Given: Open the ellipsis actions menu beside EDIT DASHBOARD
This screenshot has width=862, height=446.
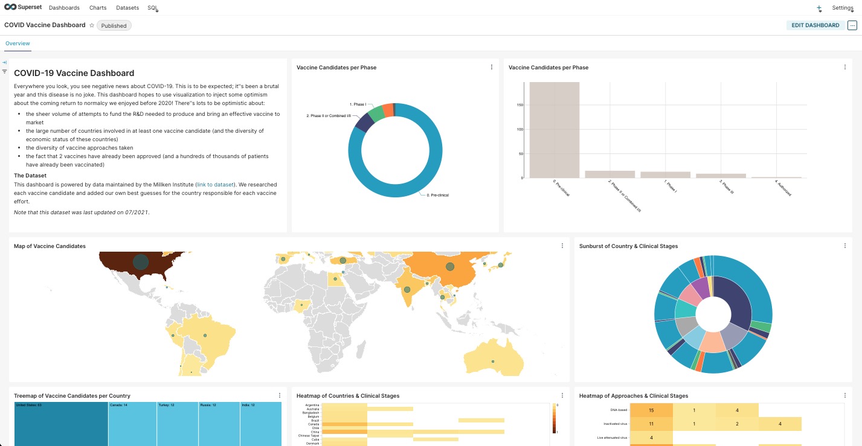Looking at the screenshot, I should [852, 25].
